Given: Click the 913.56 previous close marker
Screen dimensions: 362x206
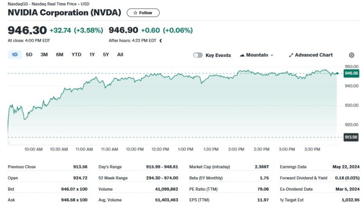Looking at the screenshot, I should [x=351, y=137].
